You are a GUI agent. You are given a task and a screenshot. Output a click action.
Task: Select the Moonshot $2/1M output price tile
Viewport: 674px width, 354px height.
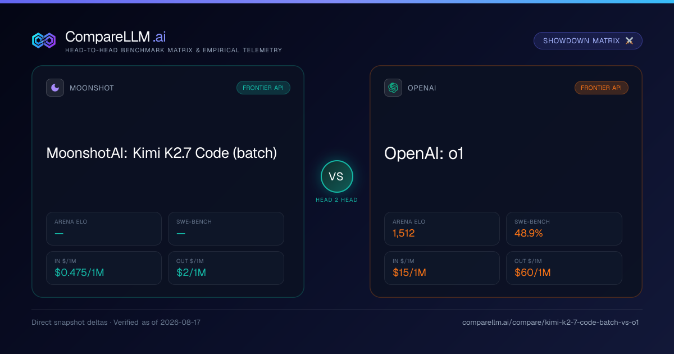click(226, 268)
